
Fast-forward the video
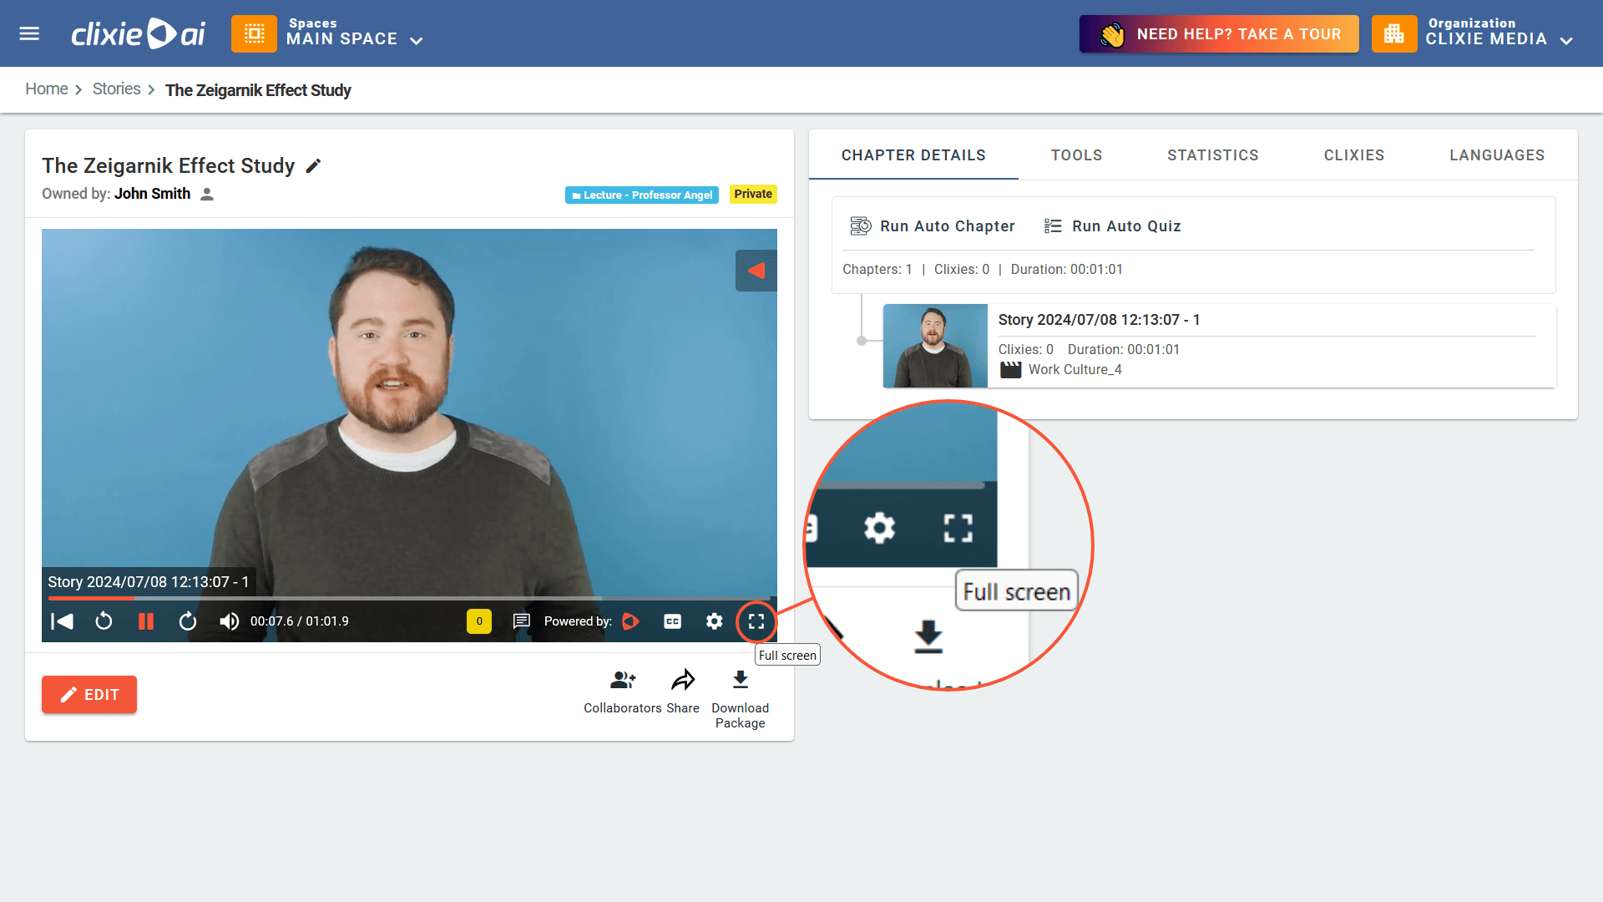tap(188, 621)
